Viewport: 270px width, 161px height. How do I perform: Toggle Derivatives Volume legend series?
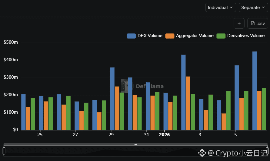[x=241, y=36]
